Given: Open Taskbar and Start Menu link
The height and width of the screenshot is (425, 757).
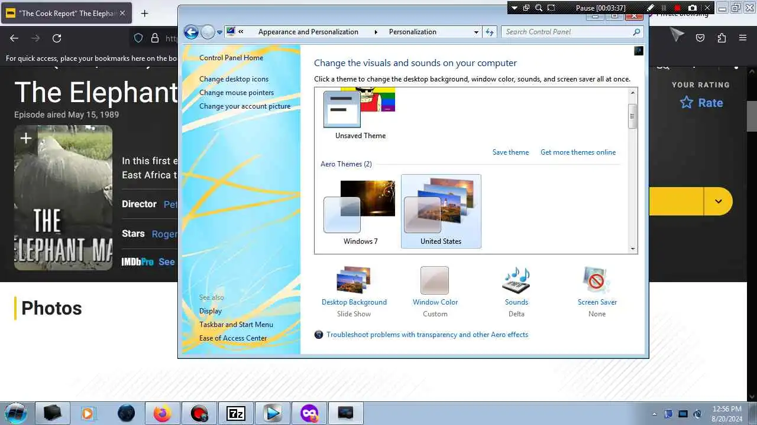Looking at the screenshot, I should pyautogui.click(x=236, y=325).
